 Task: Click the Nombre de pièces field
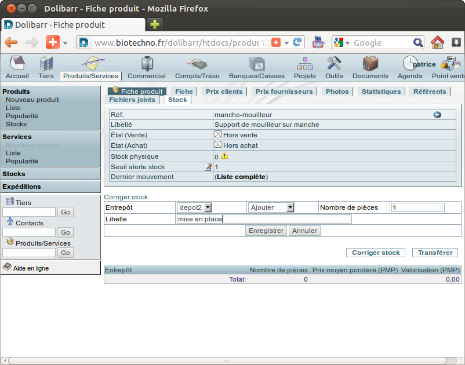(x=418, y=207)
